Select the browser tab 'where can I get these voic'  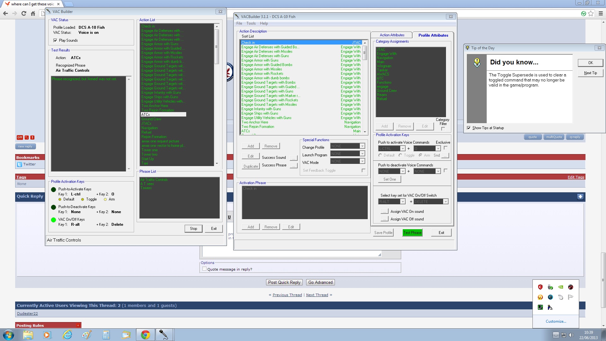pyautogui.click(x=33, y=4)
